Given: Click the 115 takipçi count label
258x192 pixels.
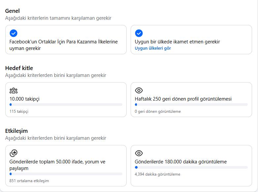Looking at the screenshot, I should click(x=19, y=111).
